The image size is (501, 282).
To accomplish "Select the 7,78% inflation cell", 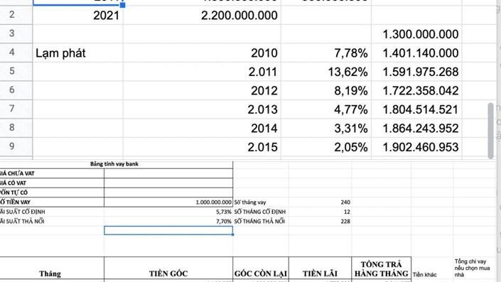I will (x=326, y=53).
